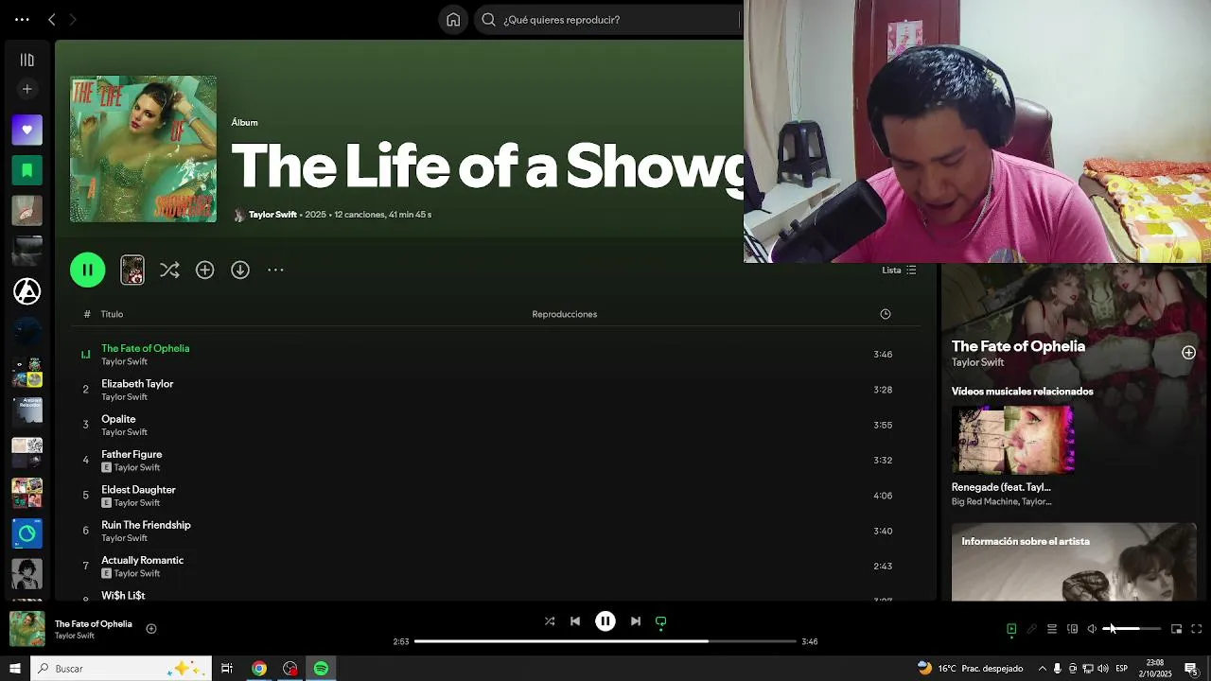Go forward with the right arrow
The image size is (1211, 681).
(73, 19)
